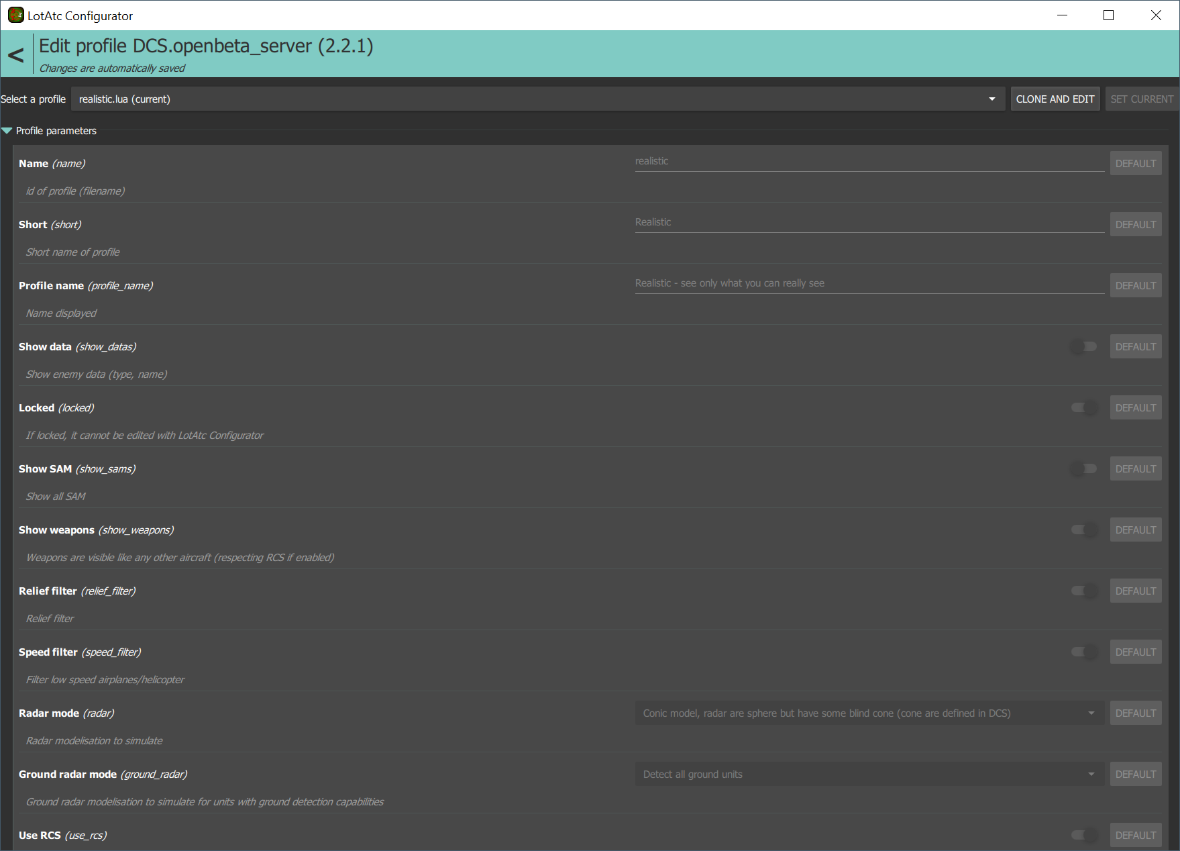
Task: Go back using the left arrow icon
Action: 15,55
